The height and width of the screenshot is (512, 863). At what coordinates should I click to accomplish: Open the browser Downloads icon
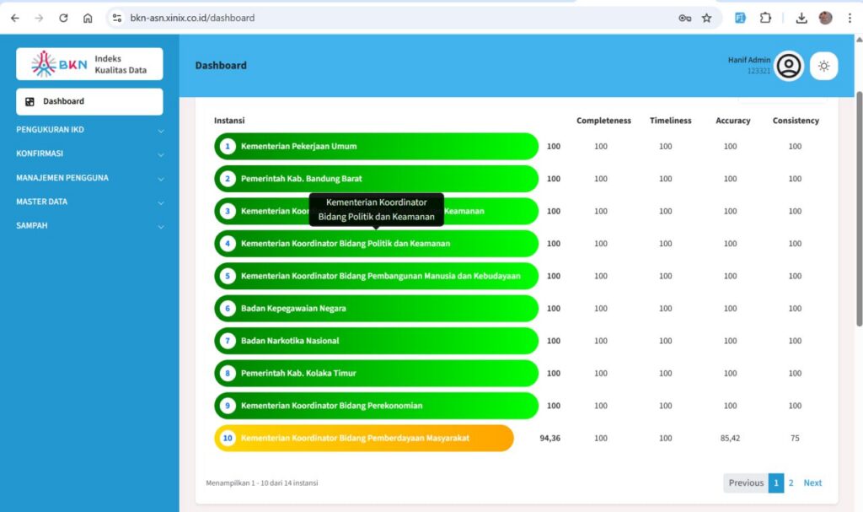801,18
